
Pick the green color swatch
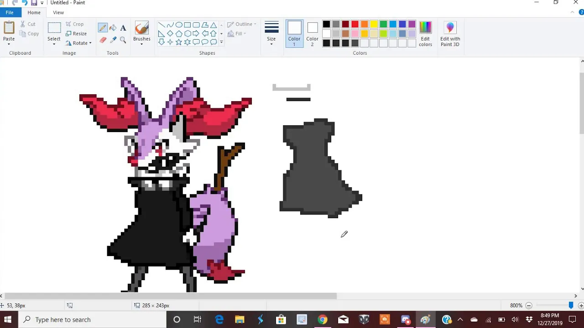click(x=383, y=24)
